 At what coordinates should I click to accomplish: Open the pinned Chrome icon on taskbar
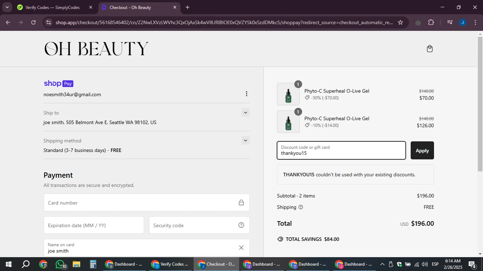pyautogui.click(x=43, y=264)
